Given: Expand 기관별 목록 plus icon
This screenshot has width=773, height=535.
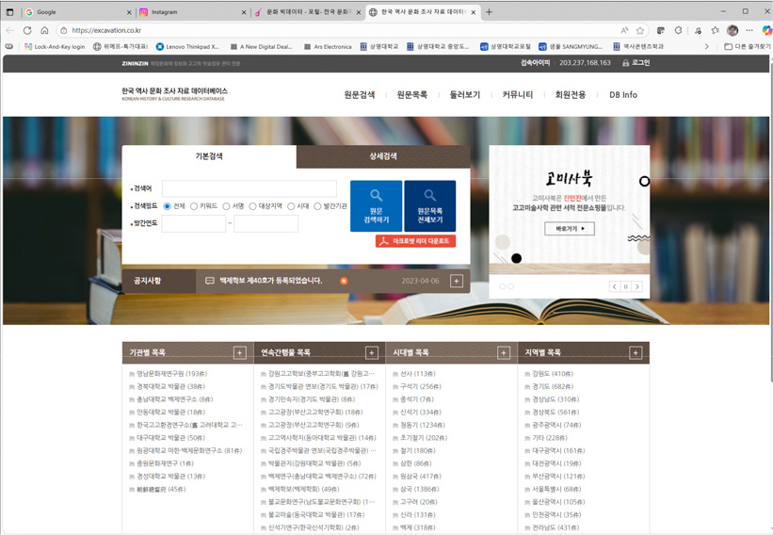Looking at the screenshot, I should (239, 353).
